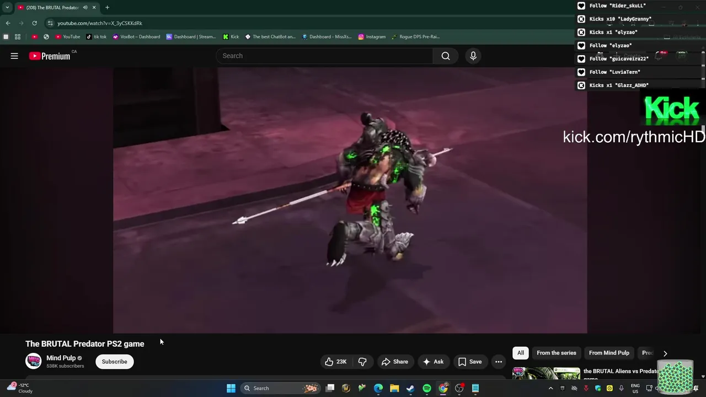Image resolution: width=706 pixels, height=397 pixels.
Task: Save the video with Save button
Action: [x=470, y=362]
